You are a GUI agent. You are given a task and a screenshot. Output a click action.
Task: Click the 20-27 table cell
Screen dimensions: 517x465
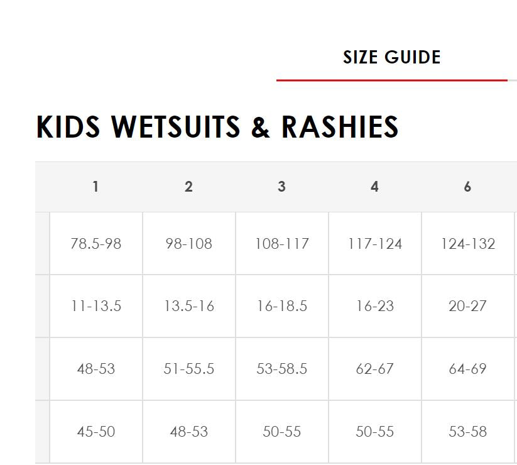pyautogui.click(x=468, y=306)
